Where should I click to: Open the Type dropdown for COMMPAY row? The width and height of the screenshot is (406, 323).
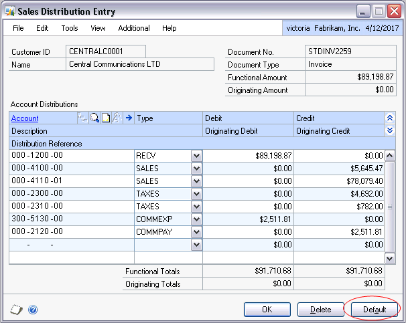coord(196,232)
